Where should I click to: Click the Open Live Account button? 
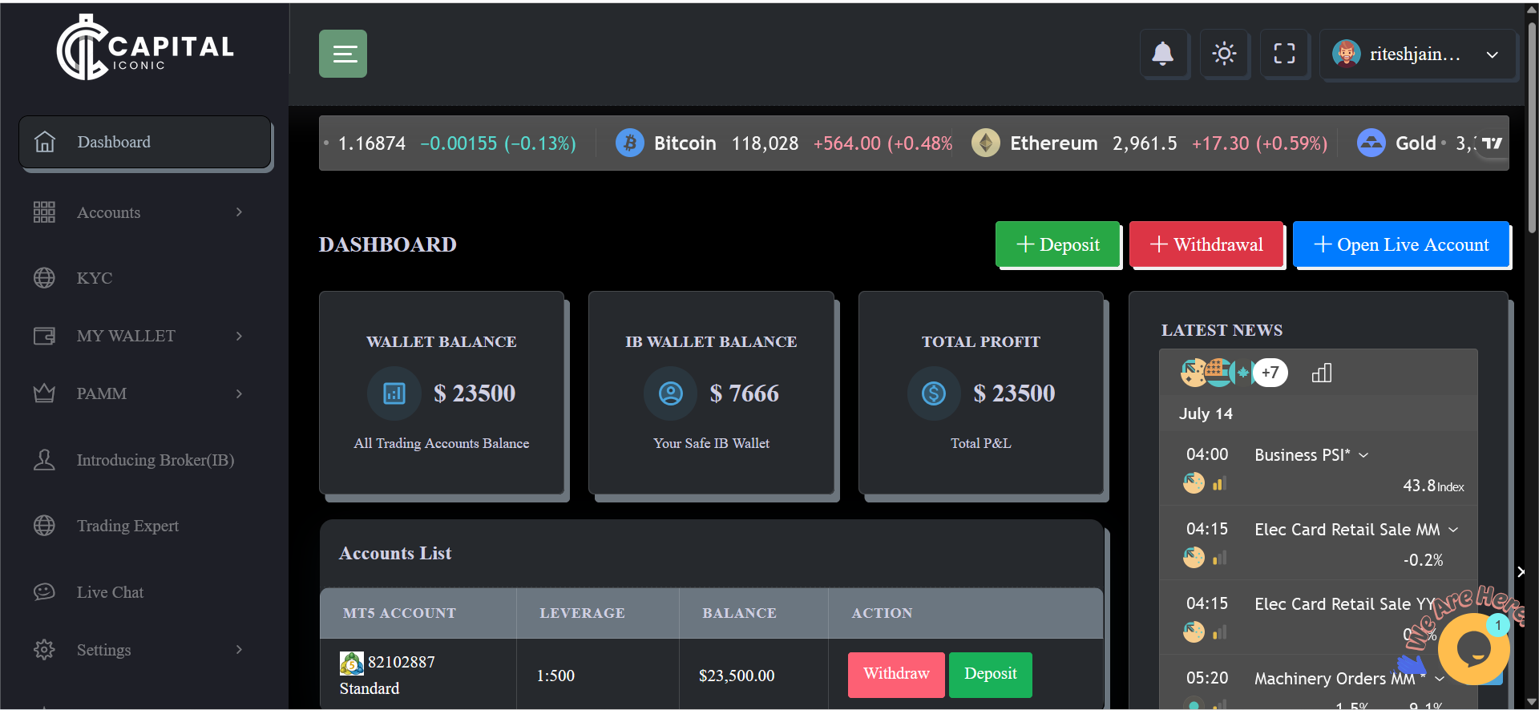(1400, 244)
